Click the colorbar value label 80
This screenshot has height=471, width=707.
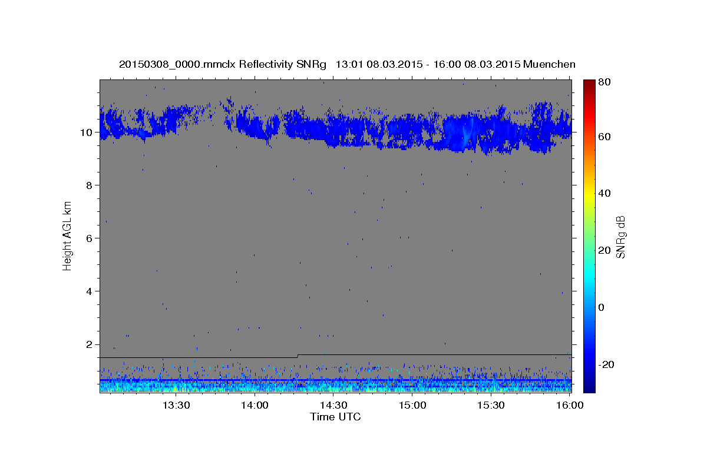click(604, 82)
